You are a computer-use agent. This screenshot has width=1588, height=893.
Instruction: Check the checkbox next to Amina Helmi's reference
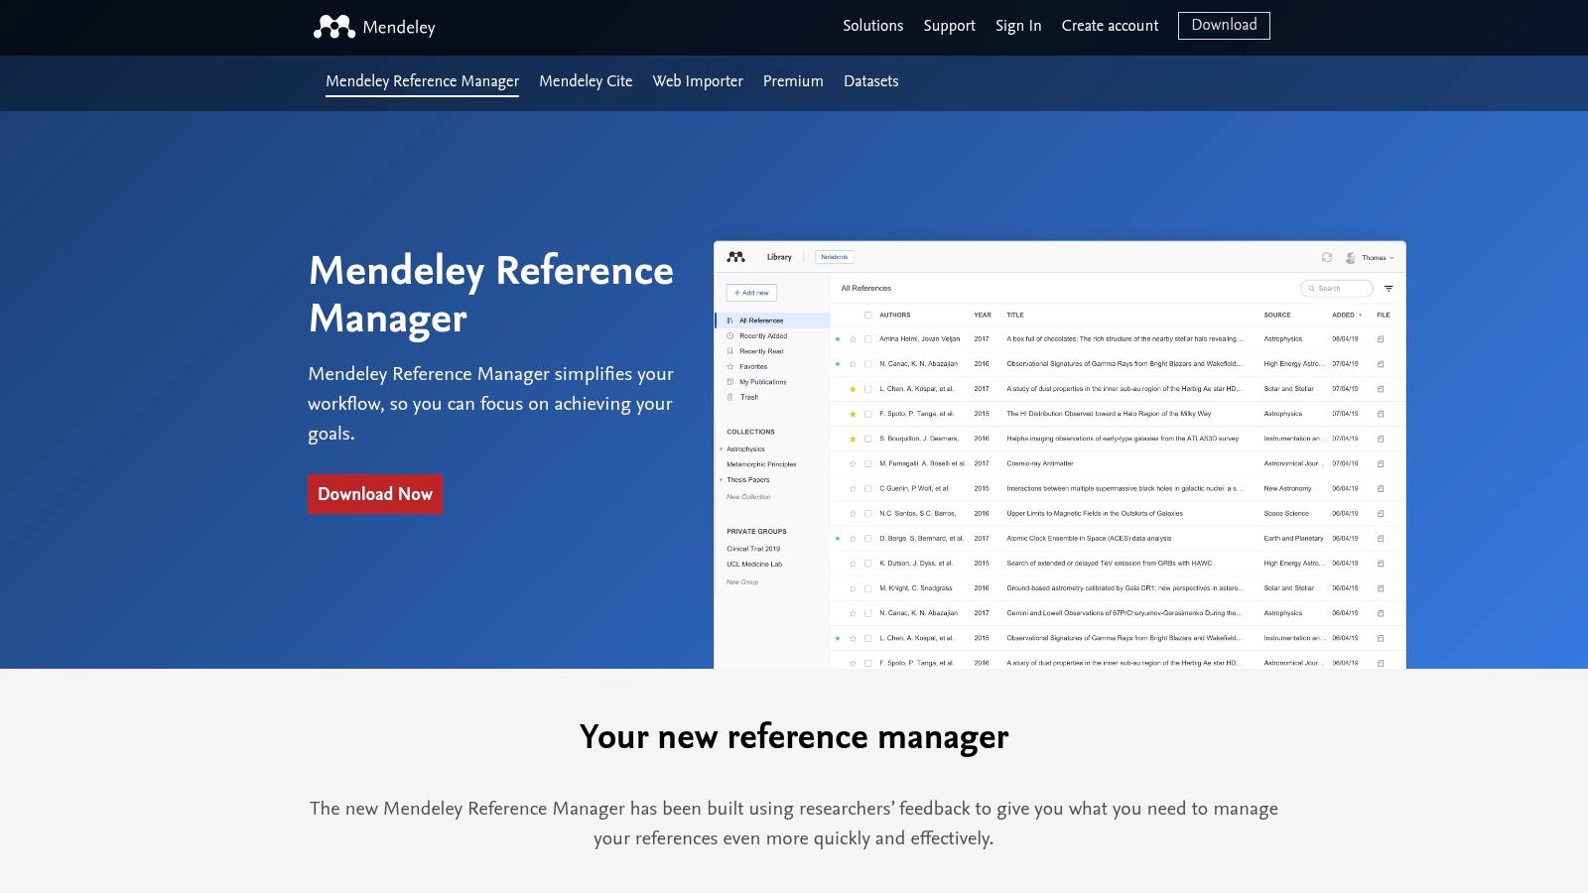[x=867, y=338]
